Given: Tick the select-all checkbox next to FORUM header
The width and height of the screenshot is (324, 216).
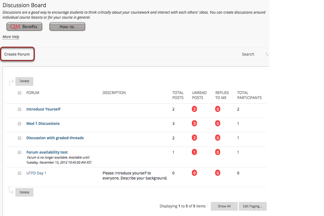Looking at the screenshot, I should click(x=19, y=93).
